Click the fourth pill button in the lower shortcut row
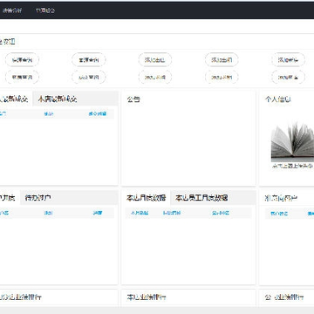Image resolution: width=314 pixels, height=314 pixels. 222,77
